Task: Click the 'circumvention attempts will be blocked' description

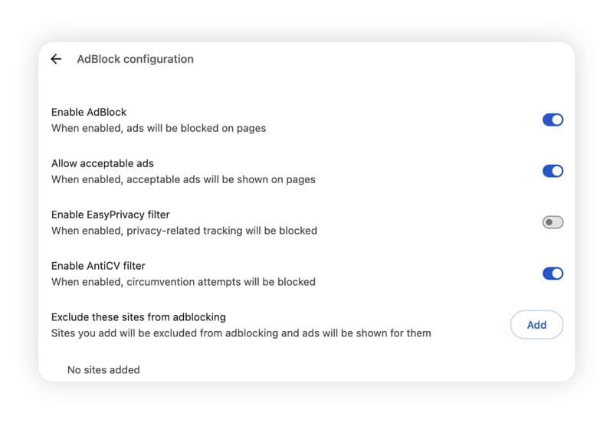Action: point(183,282)
